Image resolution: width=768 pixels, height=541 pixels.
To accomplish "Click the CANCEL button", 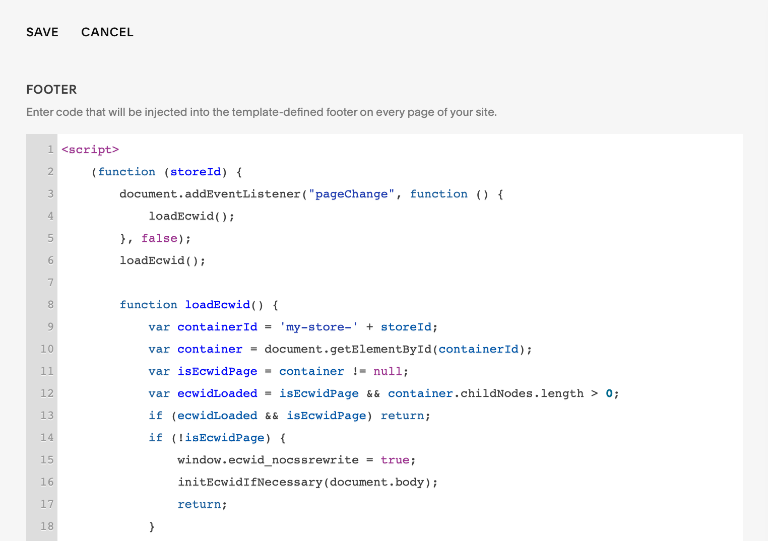I will coord(107,32).
